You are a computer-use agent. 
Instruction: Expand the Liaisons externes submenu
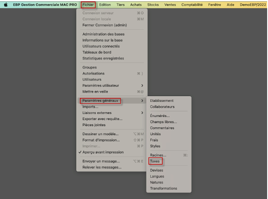coord(112,113)
